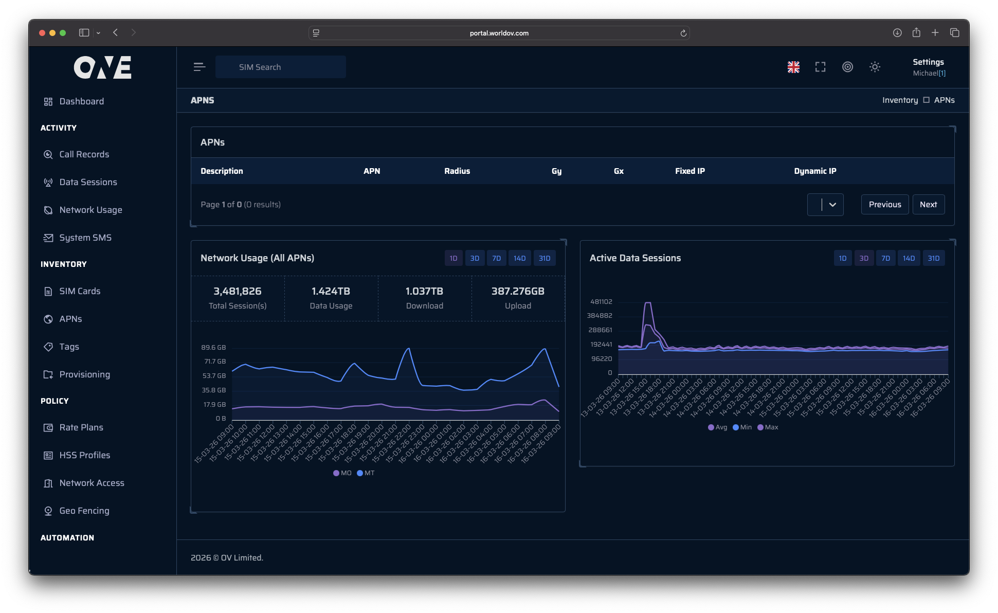This screenshot has height=613, width=998.
Task: Focus the SIM Search field
Action: pyautogui.click(x=281, y=67)
